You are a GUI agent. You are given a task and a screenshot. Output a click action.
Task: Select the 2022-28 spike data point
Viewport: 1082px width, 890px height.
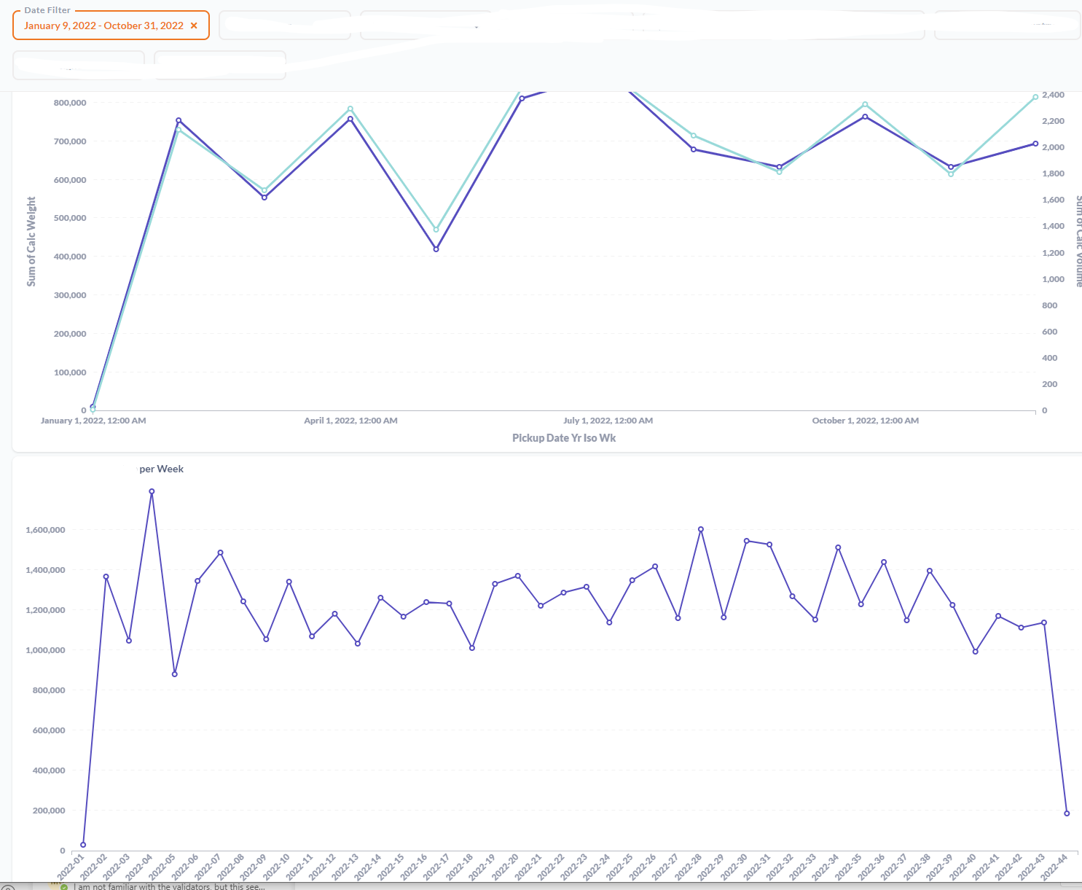click(700, 529)
